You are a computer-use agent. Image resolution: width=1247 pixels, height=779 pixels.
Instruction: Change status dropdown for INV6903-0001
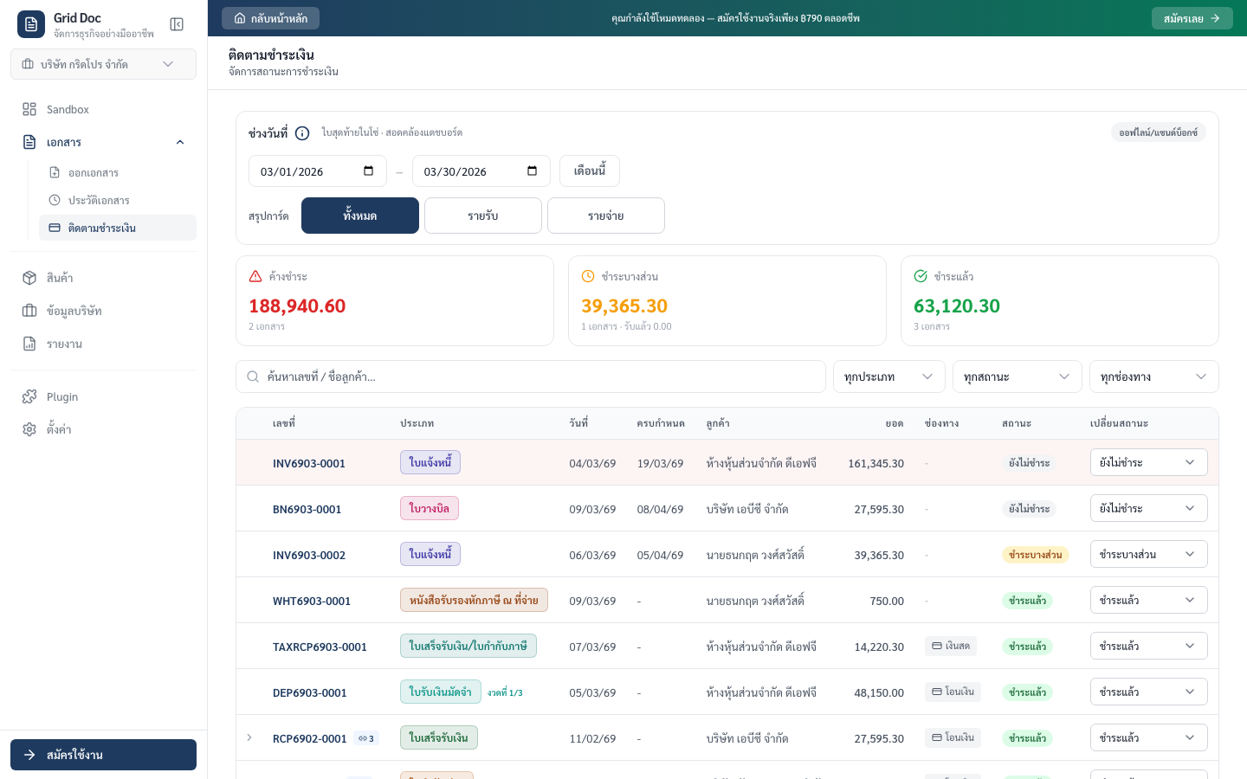coord(1147,462)
